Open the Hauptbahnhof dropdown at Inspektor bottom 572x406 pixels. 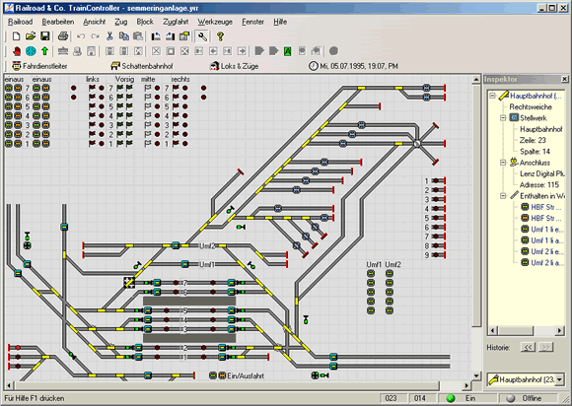tap(559, 379)
